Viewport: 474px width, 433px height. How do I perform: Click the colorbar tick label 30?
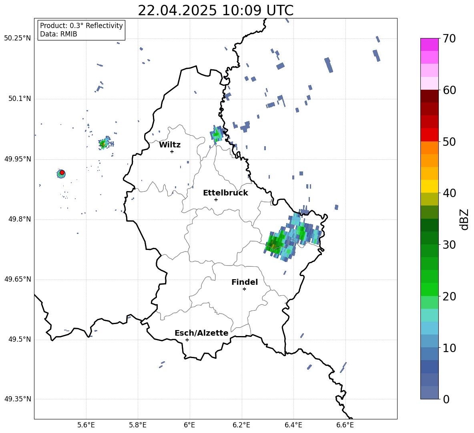pyautogui.click(x=450, y=245)
